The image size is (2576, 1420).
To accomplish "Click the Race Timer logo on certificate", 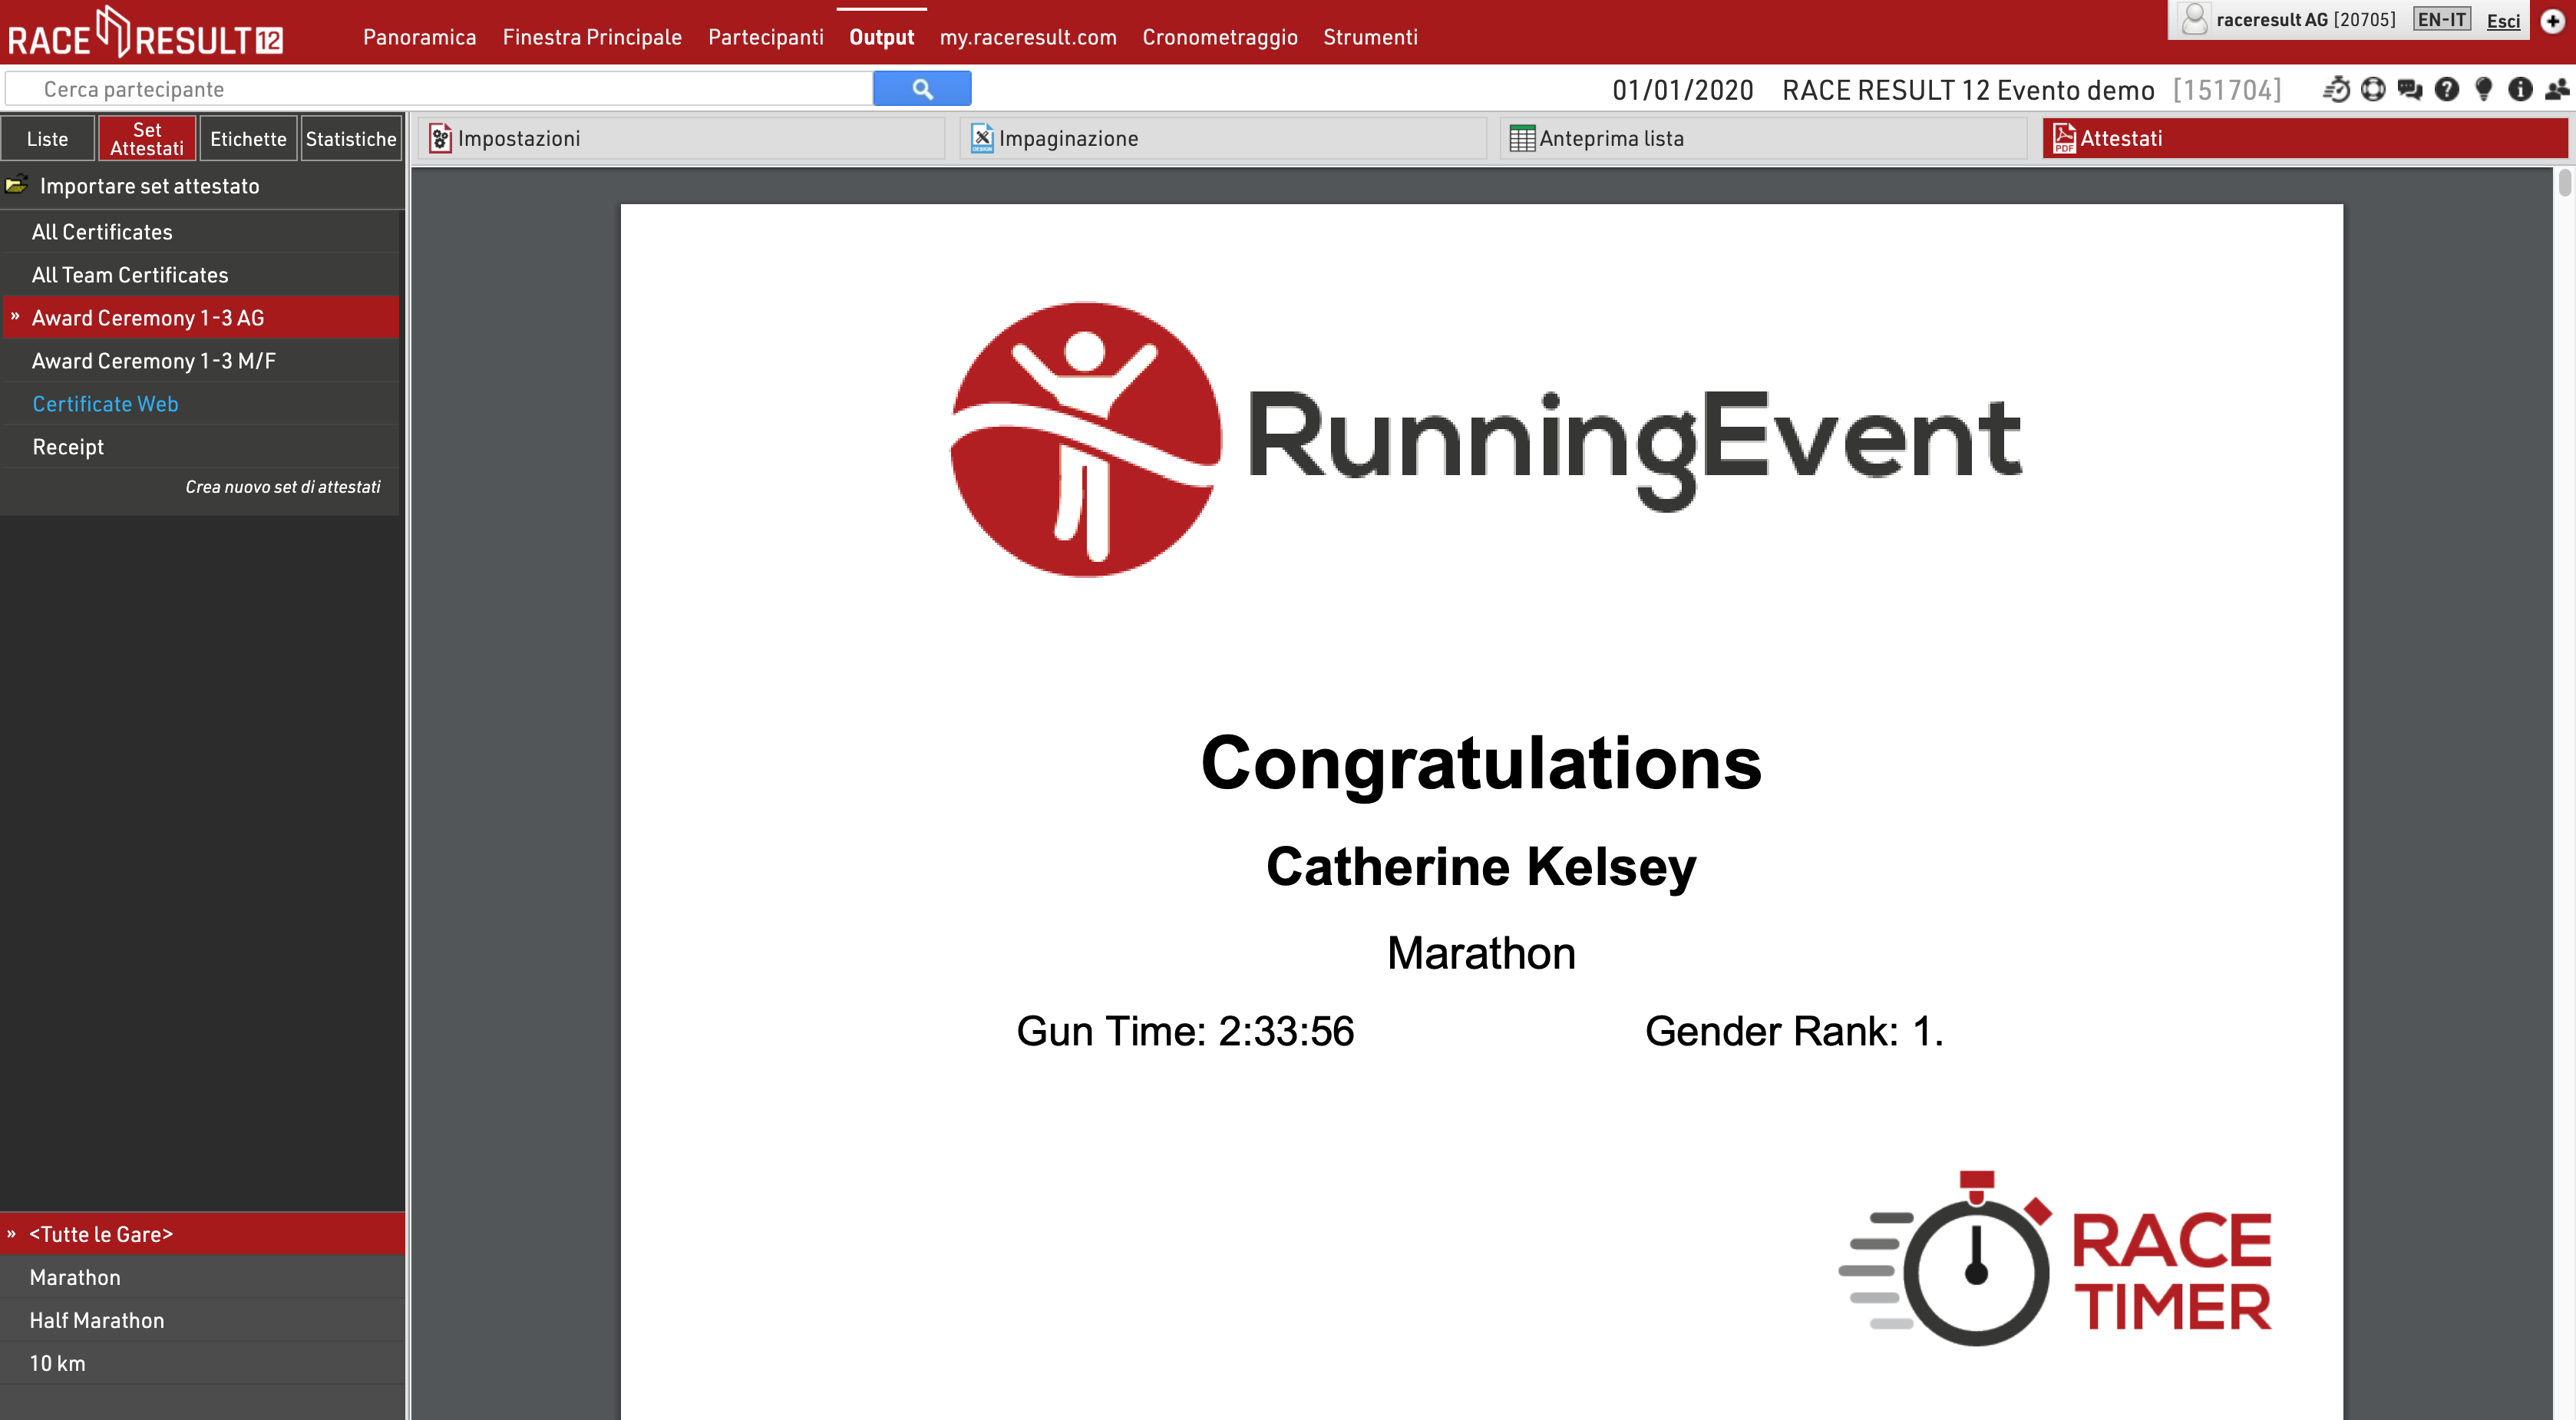I will click(2056, 1259).
